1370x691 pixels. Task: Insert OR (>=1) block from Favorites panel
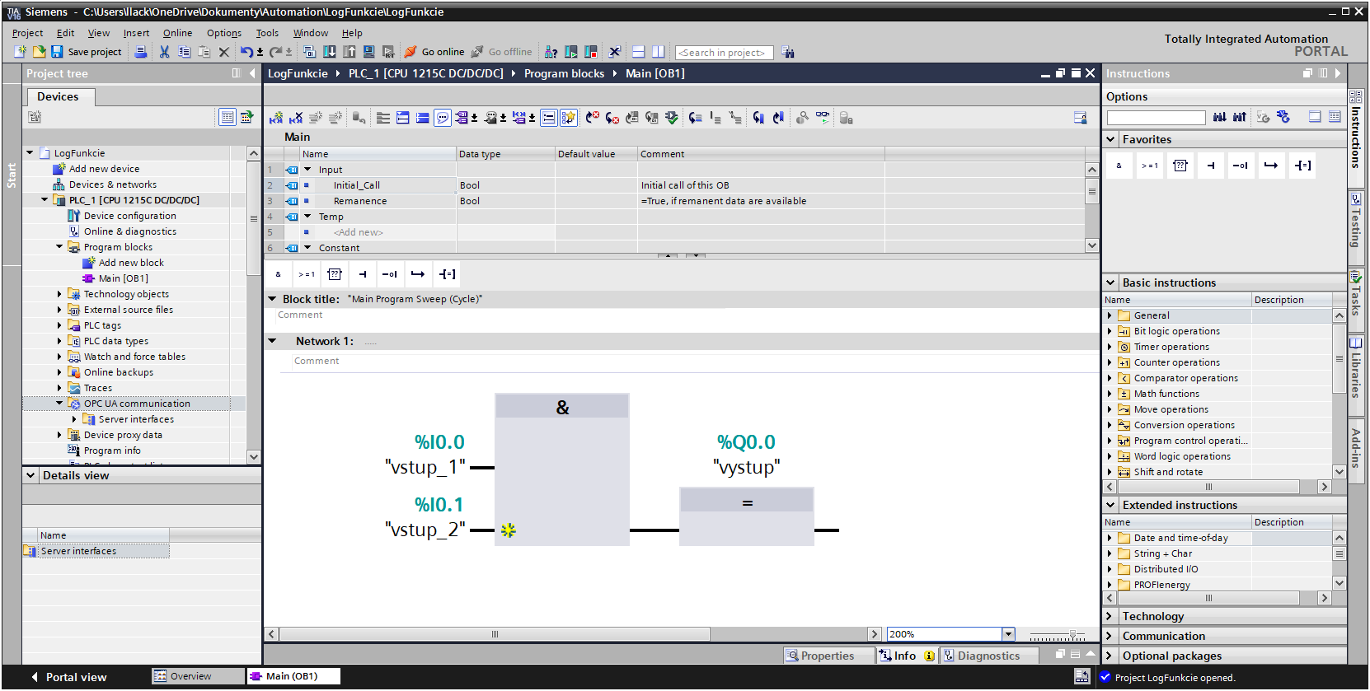(1149, 166)
